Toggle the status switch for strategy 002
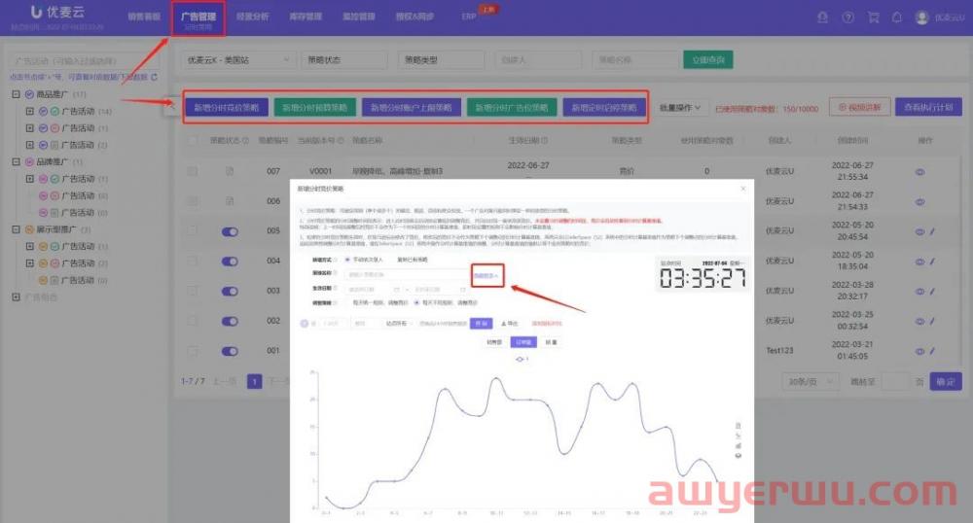The image size is (973, 523). coord(230,321)
